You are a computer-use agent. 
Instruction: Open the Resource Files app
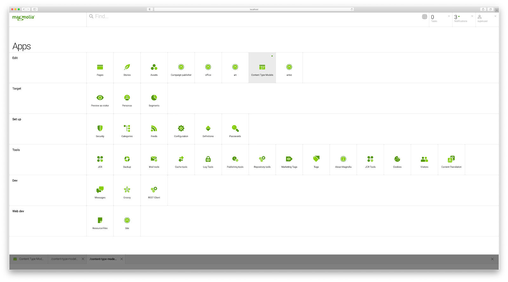pos(100,221)
